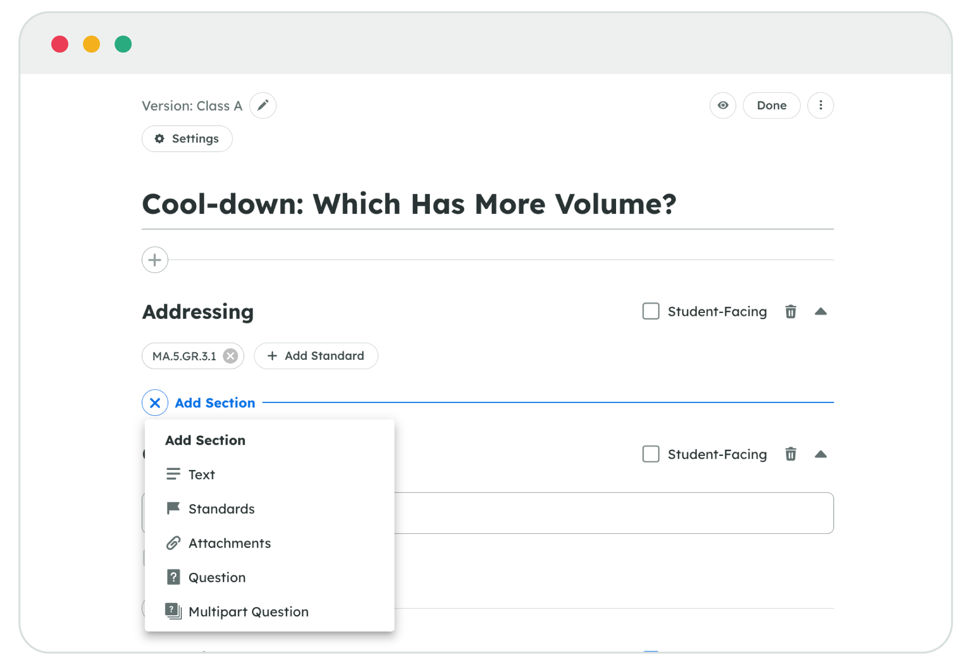Collapse the Addressing section with the arrow
Viewport: 971px width, 667px height.
[820, 312]
